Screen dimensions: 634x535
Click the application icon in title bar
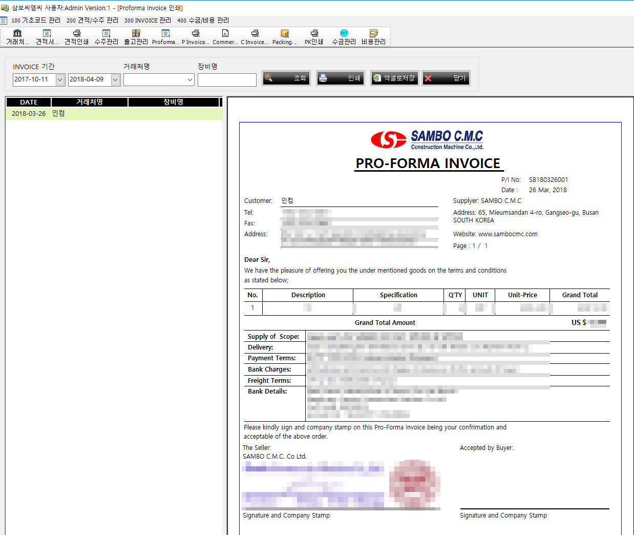[5, 8]
